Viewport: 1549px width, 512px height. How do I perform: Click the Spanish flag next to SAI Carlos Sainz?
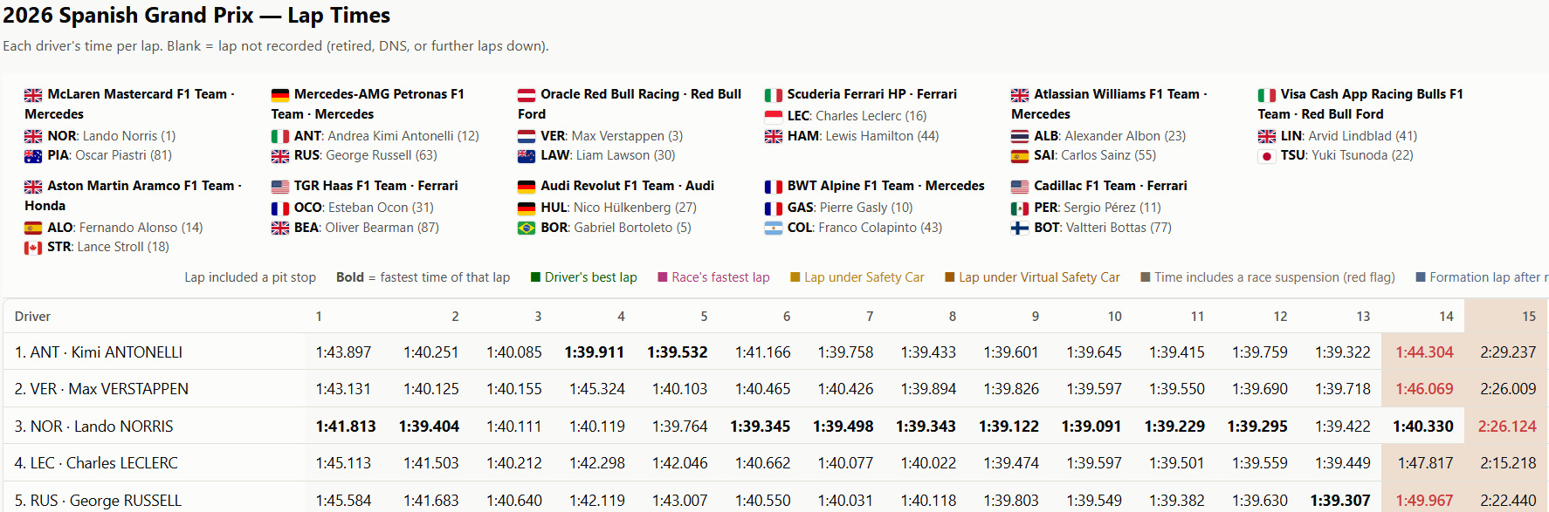(1020, 156)
